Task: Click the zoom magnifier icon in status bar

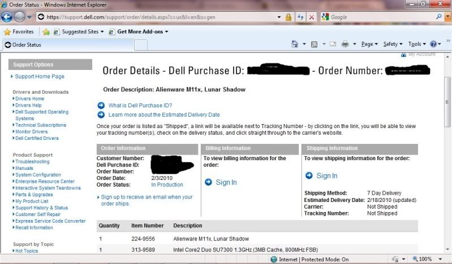Action: click(415, 259)
